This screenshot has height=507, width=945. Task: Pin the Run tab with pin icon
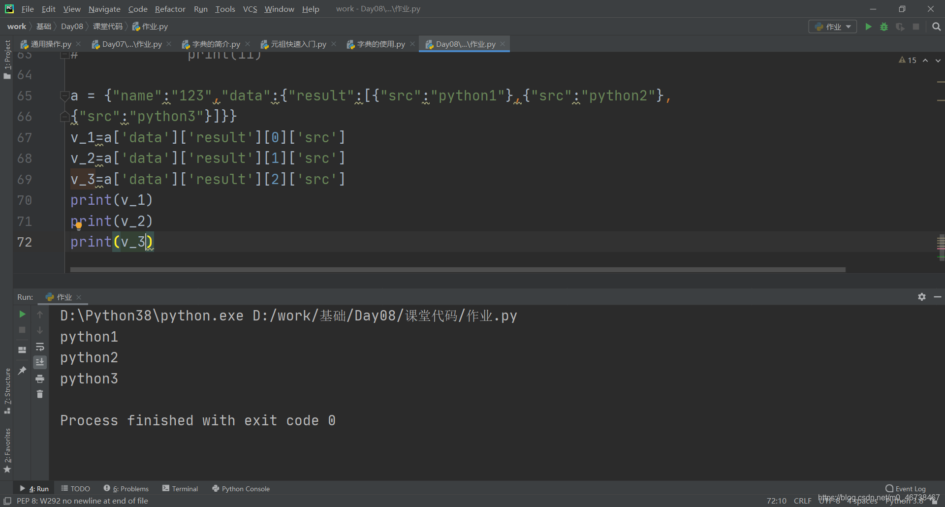click(x=22, y=370)
